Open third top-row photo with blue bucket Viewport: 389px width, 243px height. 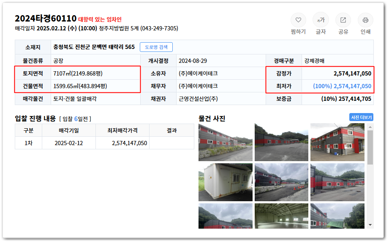pyautogui.click(x=337, y=142)
